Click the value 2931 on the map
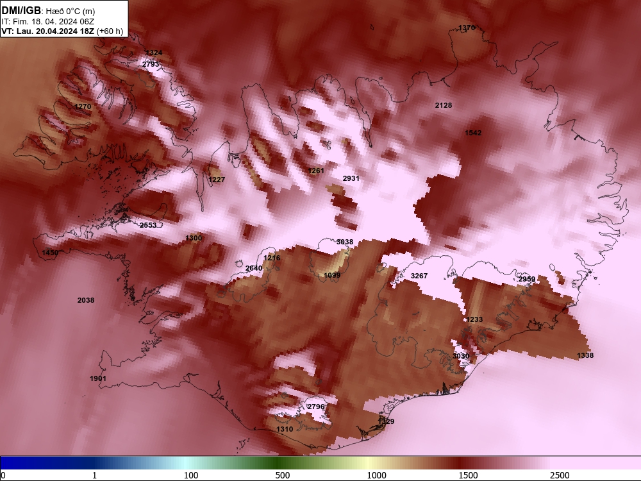Image resolution: width=641 pixels, height=481 pixels. click(x=351, y=178)
